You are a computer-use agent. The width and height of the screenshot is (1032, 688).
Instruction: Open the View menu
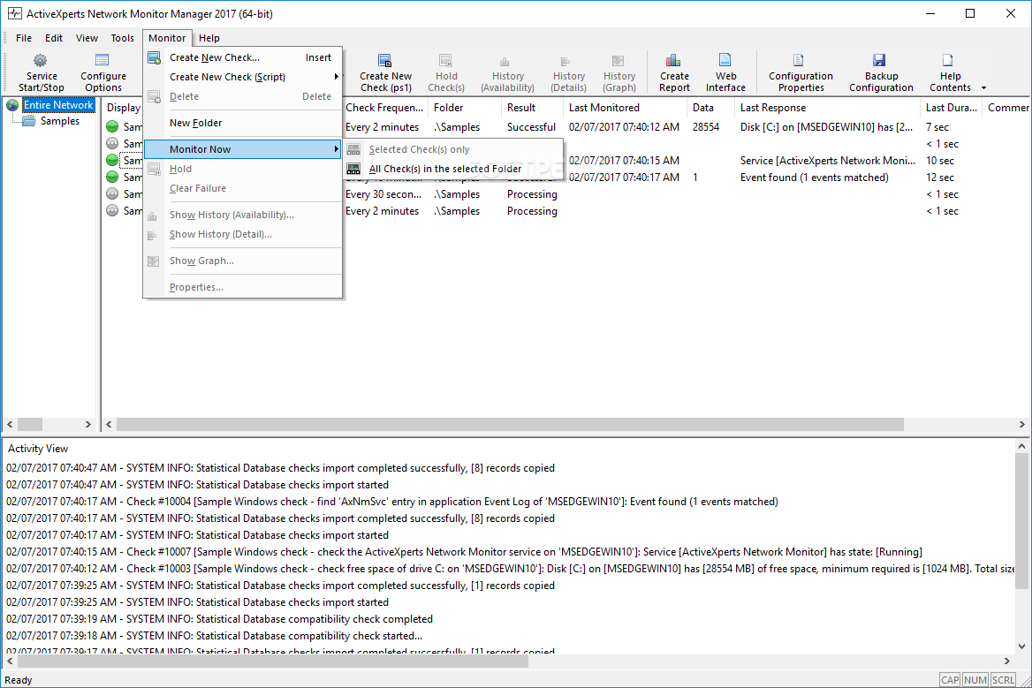click(87, 38)
